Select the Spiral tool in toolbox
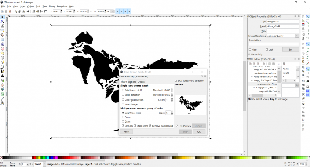Image resolution: width=310 pixels, height=167 pixels. [2, 58]
